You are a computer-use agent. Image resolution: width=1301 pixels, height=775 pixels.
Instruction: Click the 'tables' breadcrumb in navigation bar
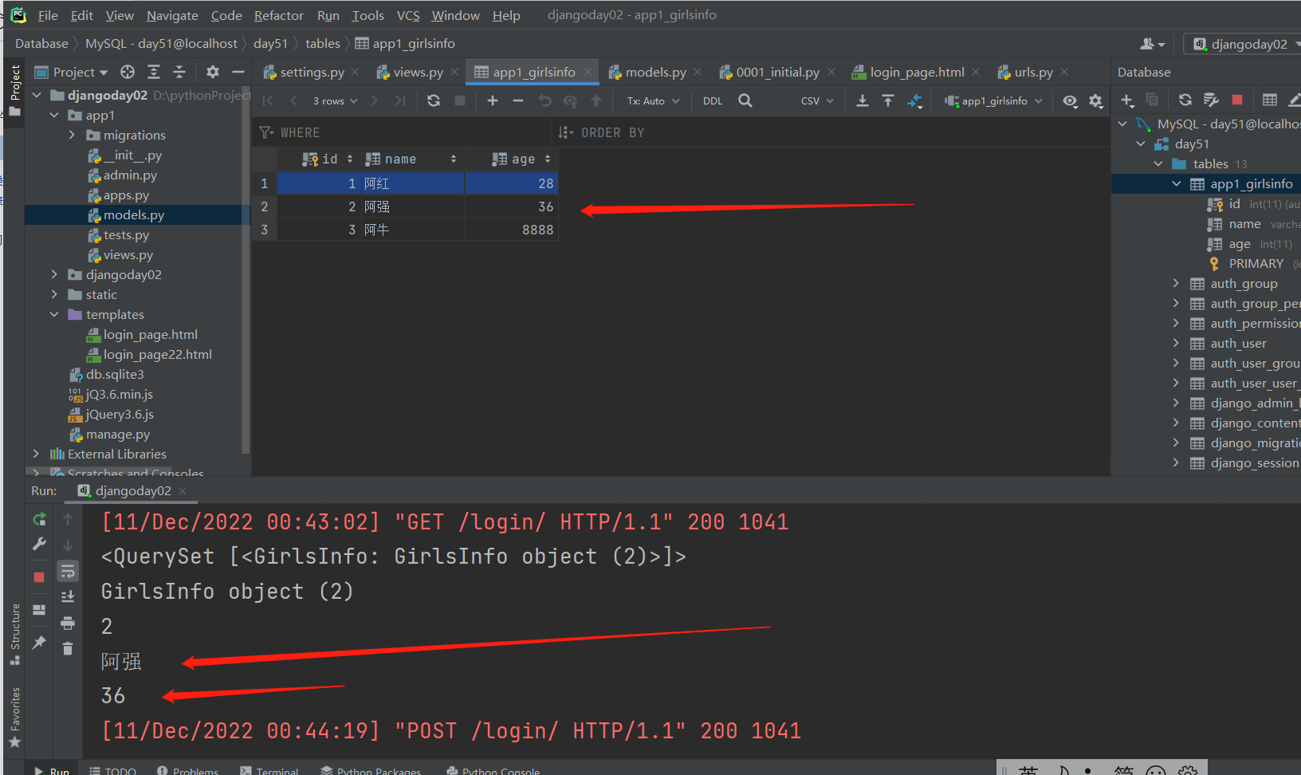tap(323, 44)
